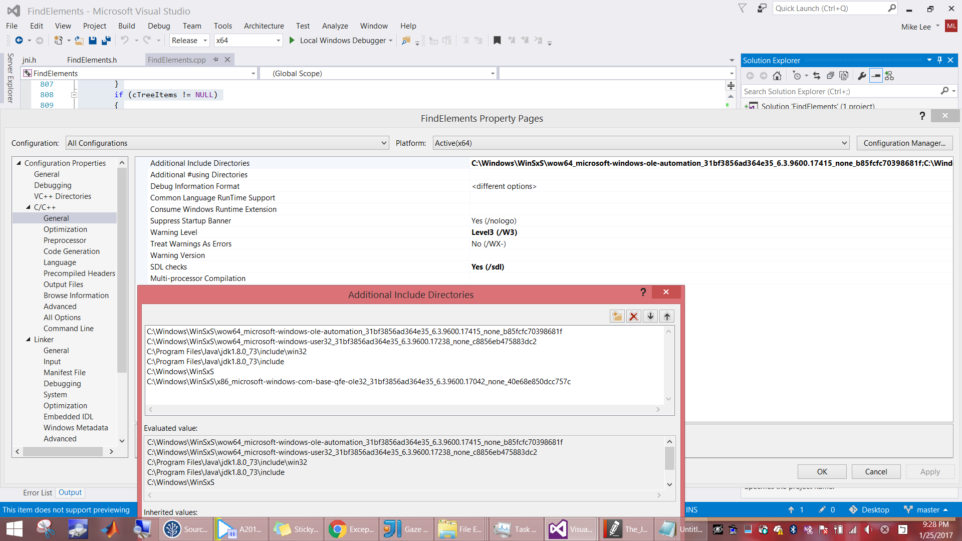Click Save All toolbar icon

[106, 41]
